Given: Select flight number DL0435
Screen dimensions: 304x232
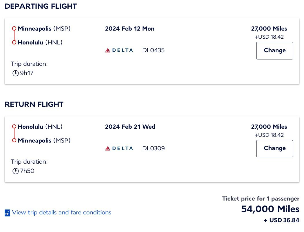Looking at the screenshot, I should click(153, 50).
